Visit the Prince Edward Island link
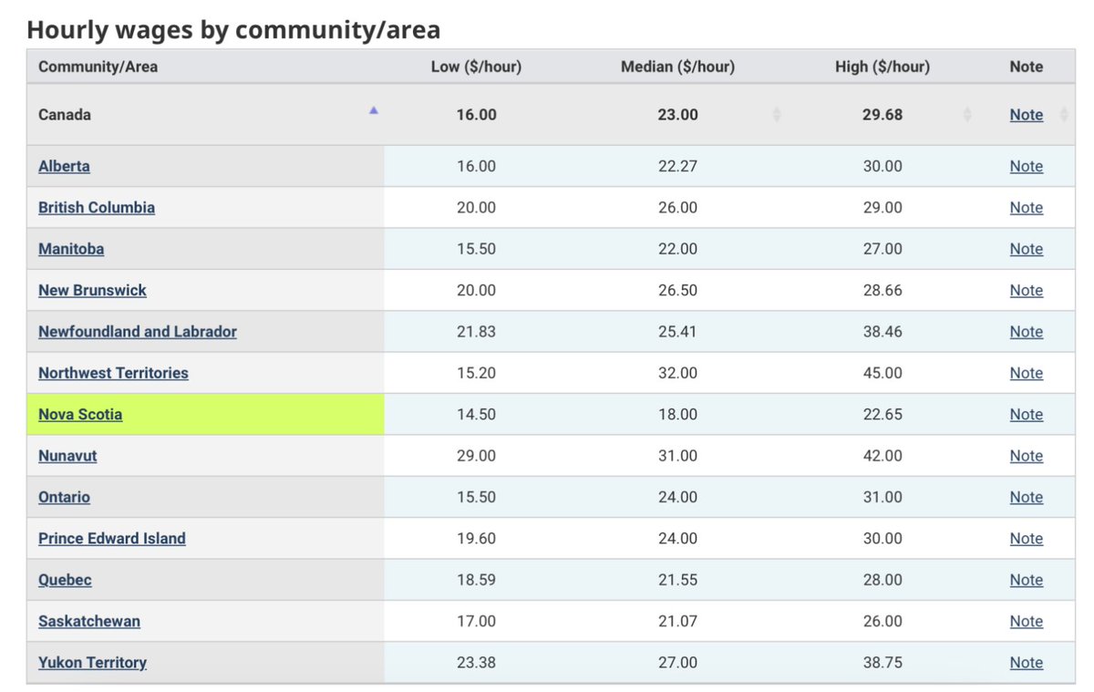Image resolution: width=1094 pixels, height=692 pixels. coord(112,538)
